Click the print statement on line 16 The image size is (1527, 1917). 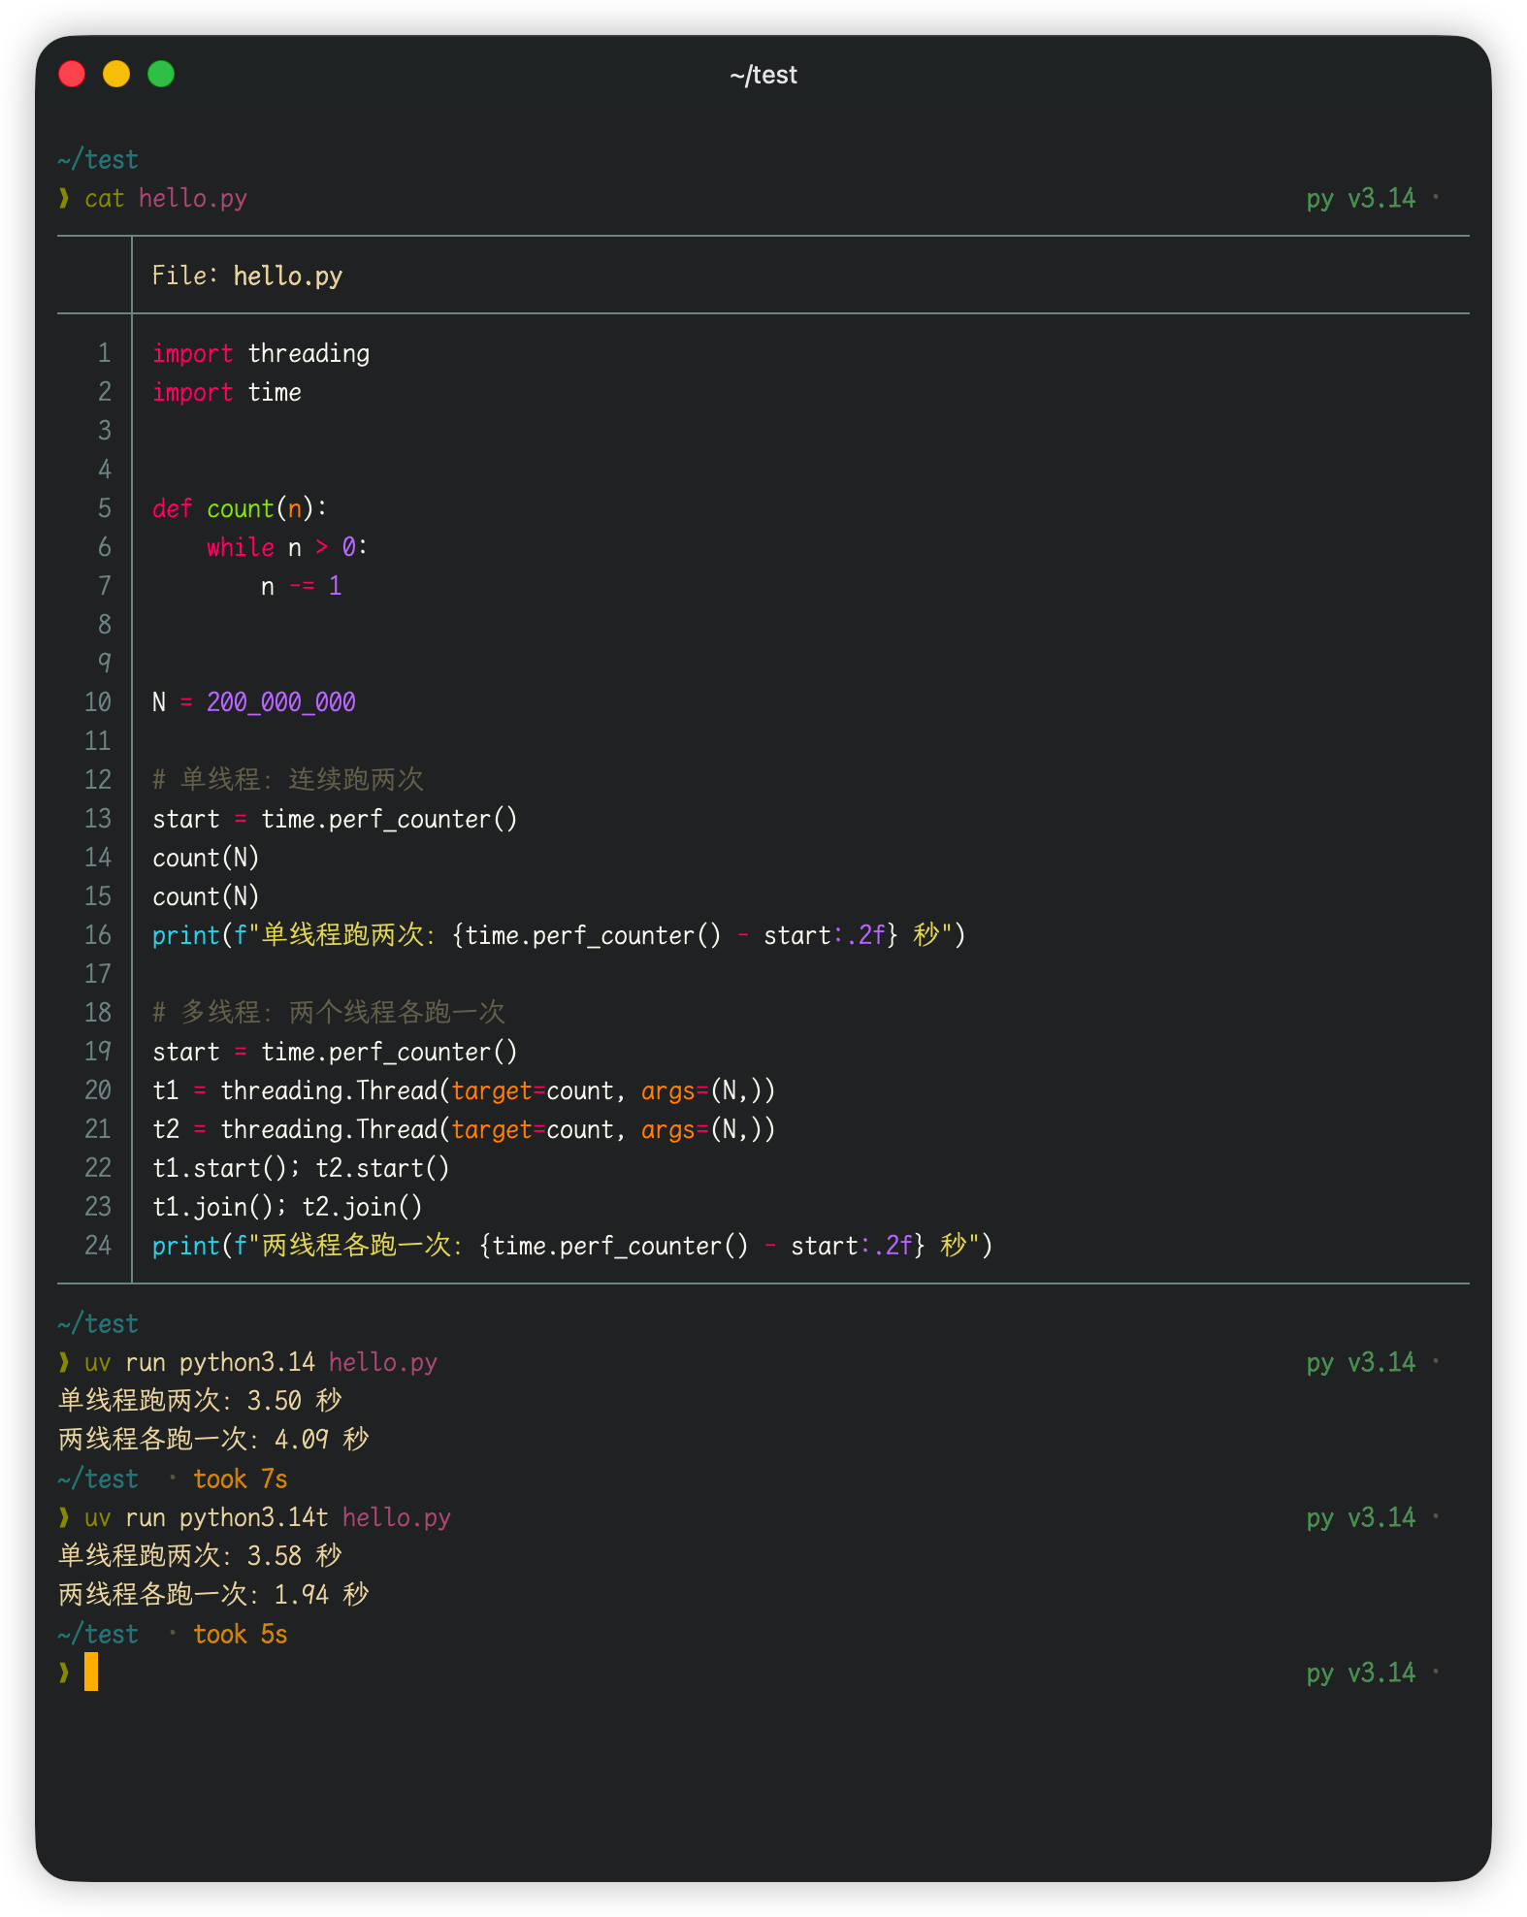coord(559,935)
